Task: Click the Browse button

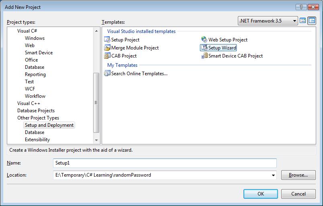Action: tap(298, 175)
